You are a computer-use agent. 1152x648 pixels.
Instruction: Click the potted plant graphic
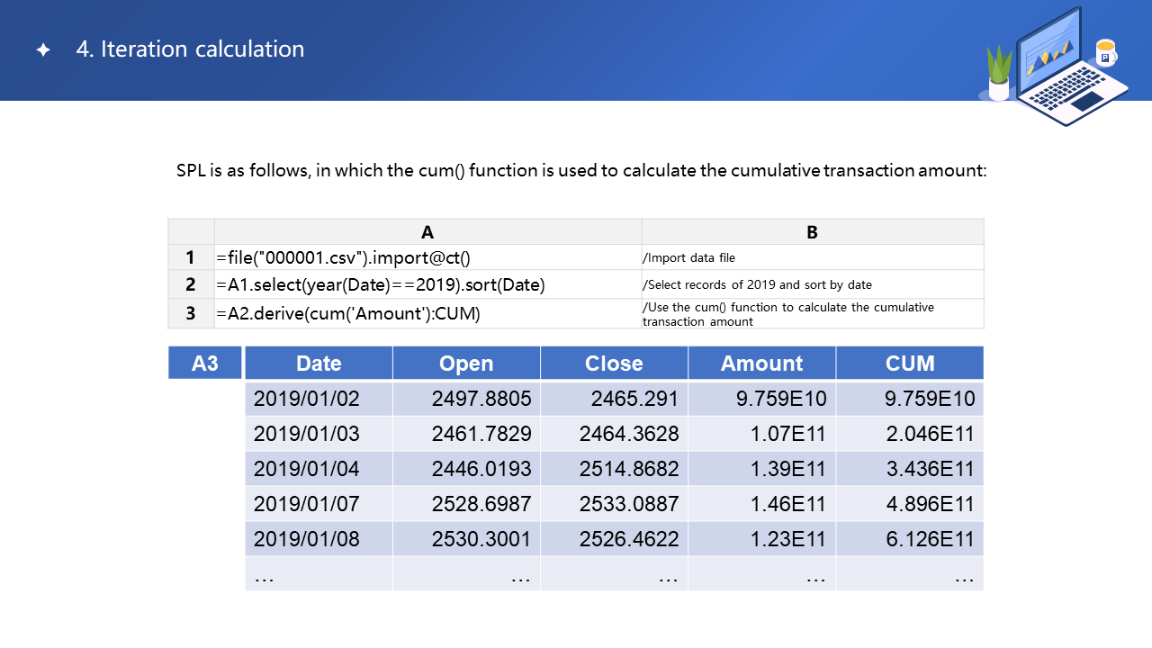click(x=999, y=74)
